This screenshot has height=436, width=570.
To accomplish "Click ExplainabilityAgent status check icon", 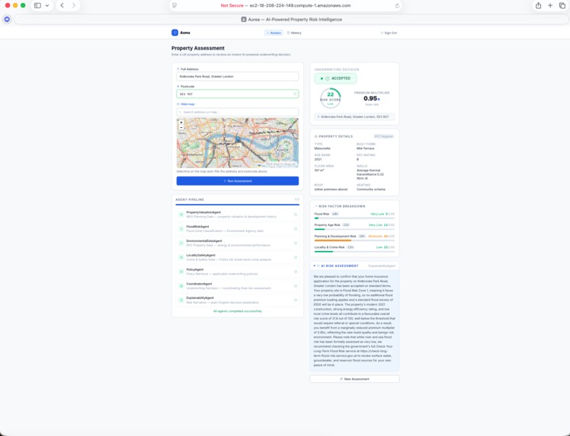I will pyautogui.click(x=296, y=301).
